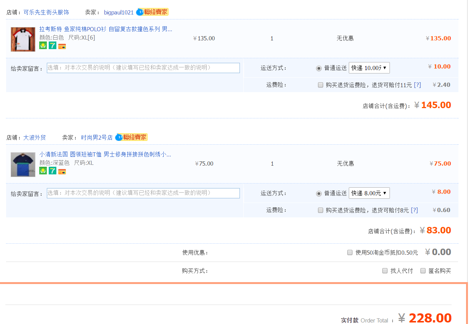The height and width of the screenshot is (324, 471).
Task: Open the [?] help for the 11元 freight insurance
Action: tap(417, 85)
